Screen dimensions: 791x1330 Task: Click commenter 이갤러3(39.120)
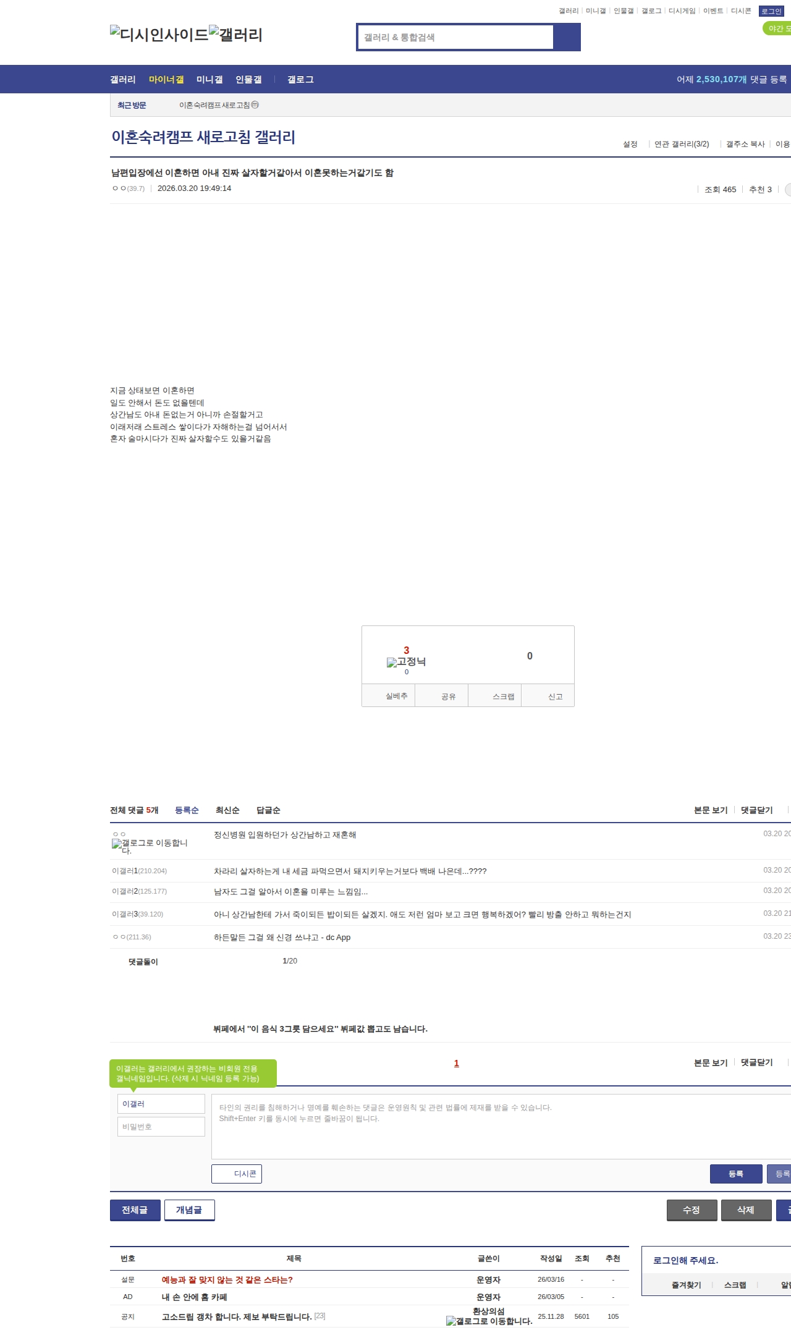(x=137, y=914)
